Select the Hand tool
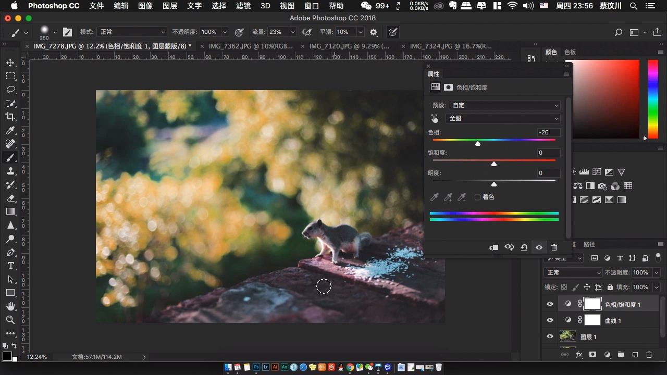Screen dimensions: 667x375 tap(10, 306)
